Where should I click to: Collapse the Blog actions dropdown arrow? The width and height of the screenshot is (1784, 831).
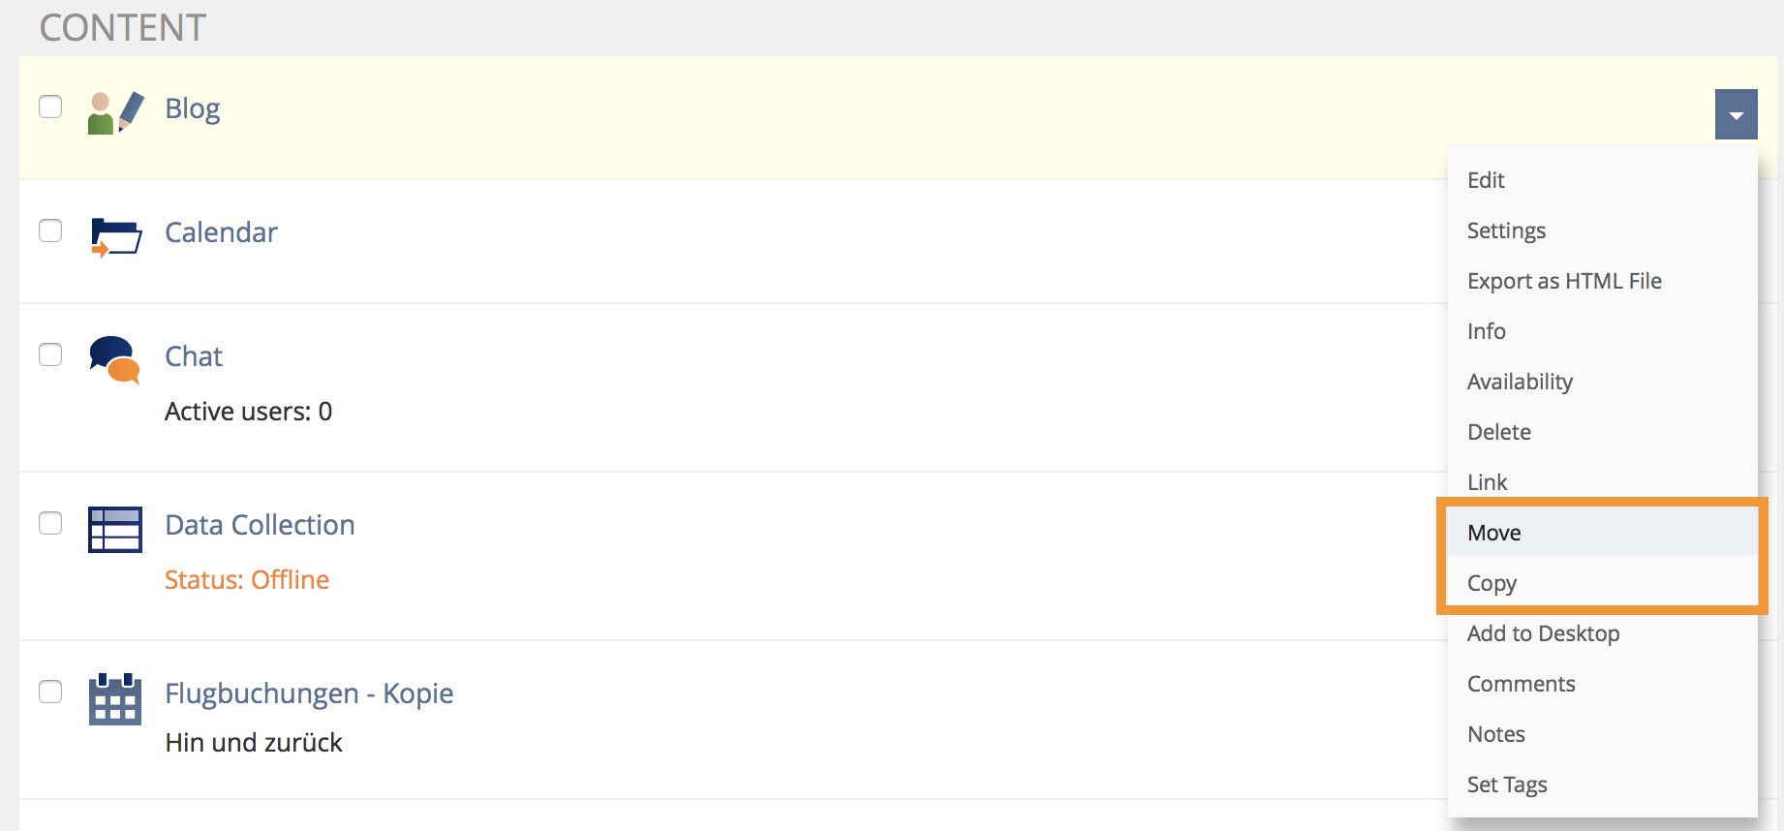click(x=1736, y=115)
